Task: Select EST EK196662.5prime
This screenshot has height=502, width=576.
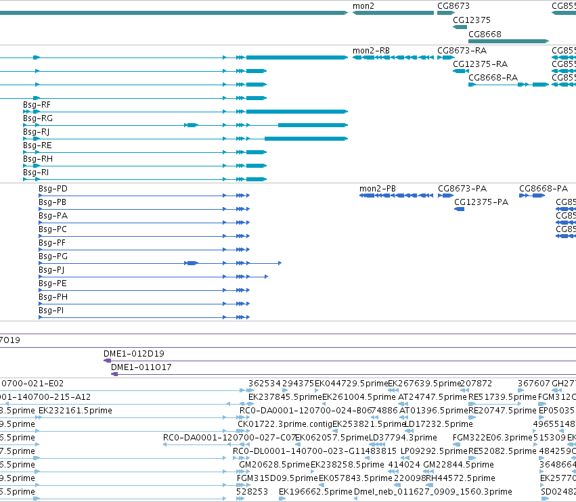Action: tap(315, 492)
